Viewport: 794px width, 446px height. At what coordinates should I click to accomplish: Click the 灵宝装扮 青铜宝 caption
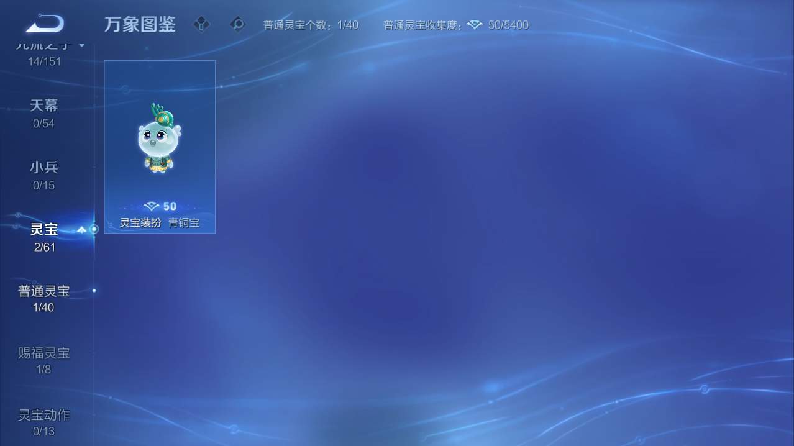(160, 222)
